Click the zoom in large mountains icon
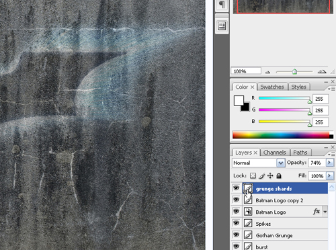Image resolution: width=336 pixels, height=250 pixels. point(322,72)
